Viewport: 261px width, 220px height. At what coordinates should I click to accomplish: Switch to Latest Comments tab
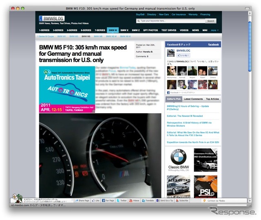tap(193, 99)
